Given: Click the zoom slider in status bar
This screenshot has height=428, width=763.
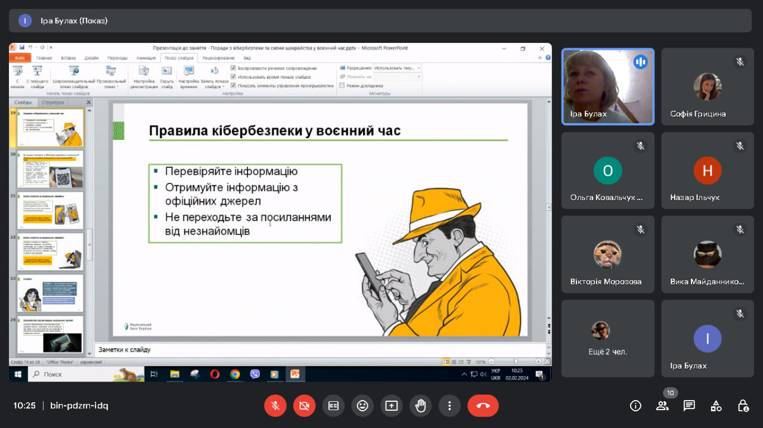Looking at the screenshot, I should point(516,362).
